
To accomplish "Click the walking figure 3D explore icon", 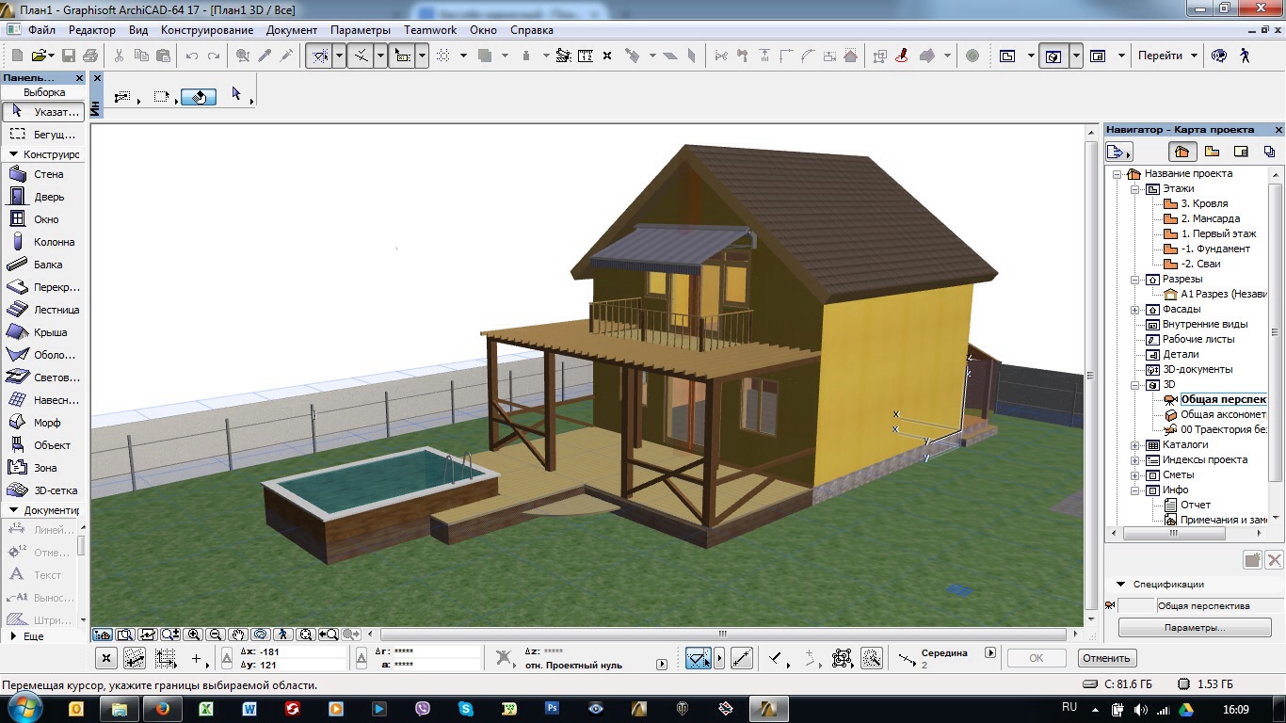I will 1246,56.
